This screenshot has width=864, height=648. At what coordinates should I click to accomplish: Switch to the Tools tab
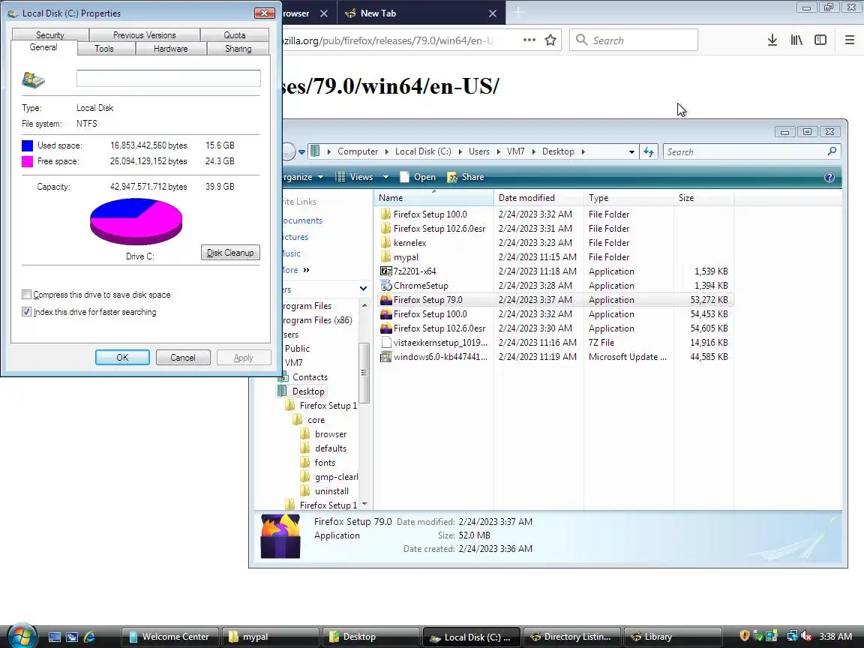tap(104, 49)
